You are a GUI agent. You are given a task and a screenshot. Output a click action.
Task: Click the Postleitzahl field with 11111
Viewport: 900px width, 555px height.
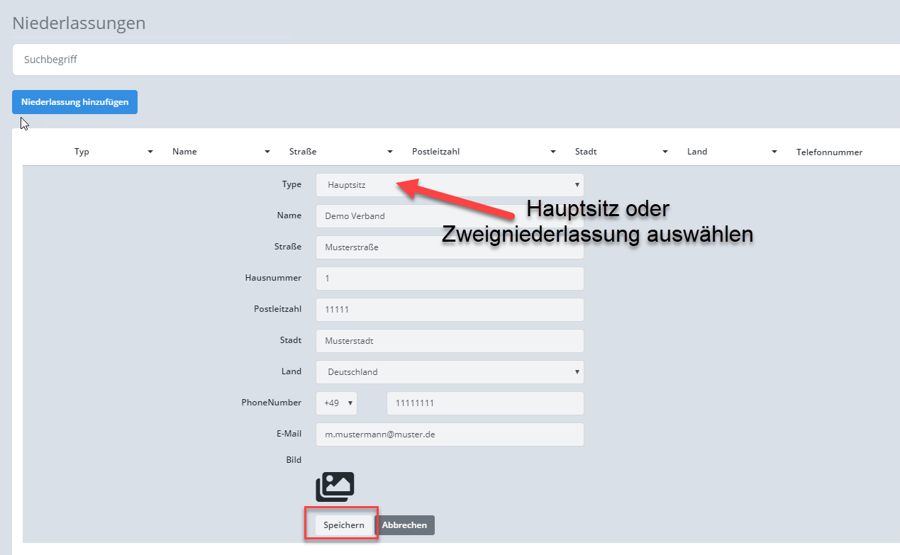[450, 310]
